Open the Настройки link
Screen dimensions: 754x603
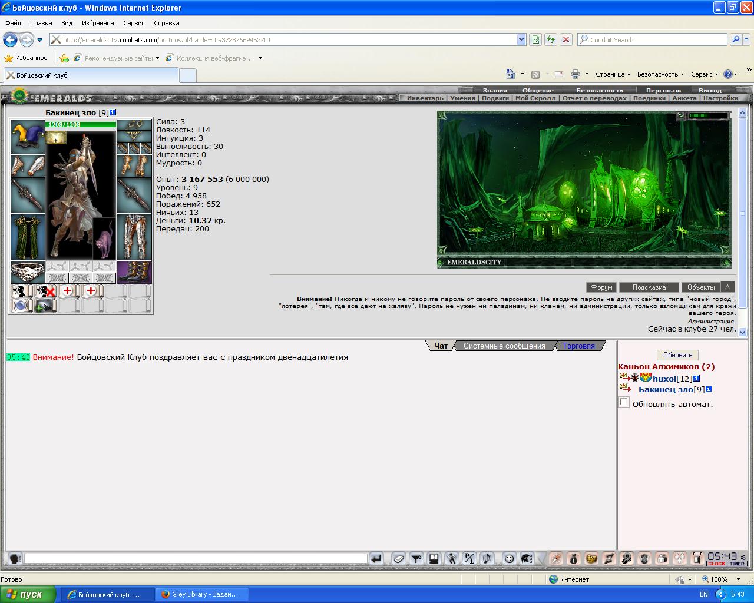[720, 98]
